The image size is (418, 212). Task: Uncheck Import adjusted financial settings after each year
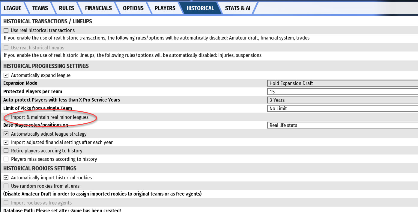6,143
